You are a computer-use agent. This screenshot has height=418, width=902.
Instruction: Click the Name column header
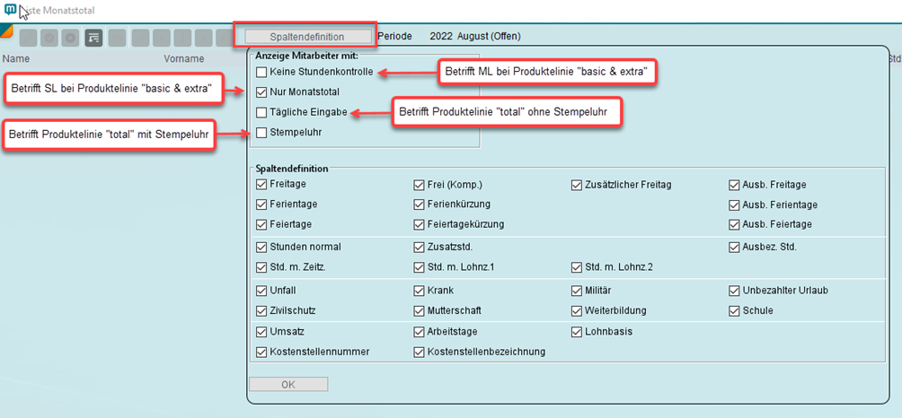(16, 59)
